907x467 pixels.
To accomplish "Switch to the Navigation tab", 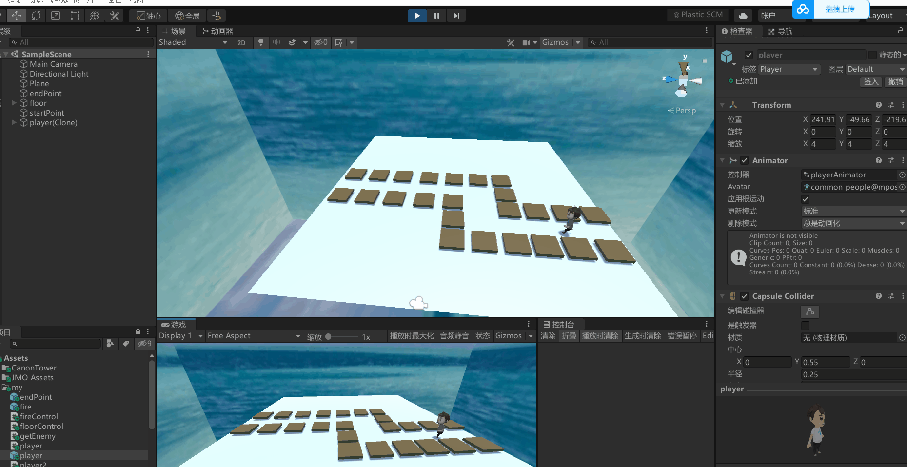I will tap(780, 31).
